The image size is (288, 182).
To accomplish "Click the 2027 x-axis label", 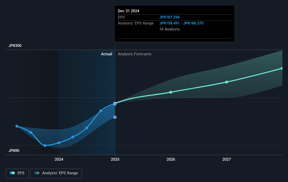I will pos(227,159).
